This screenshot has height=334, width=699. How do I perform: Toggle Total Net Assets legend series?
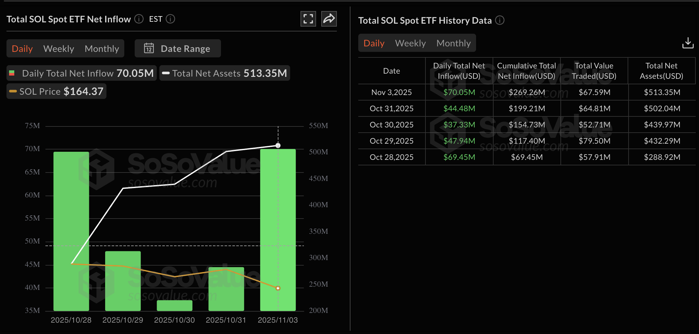pos(225,73)
